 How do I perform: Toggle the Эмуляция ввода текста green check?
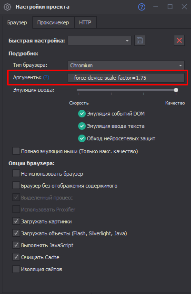pos(82,126)
